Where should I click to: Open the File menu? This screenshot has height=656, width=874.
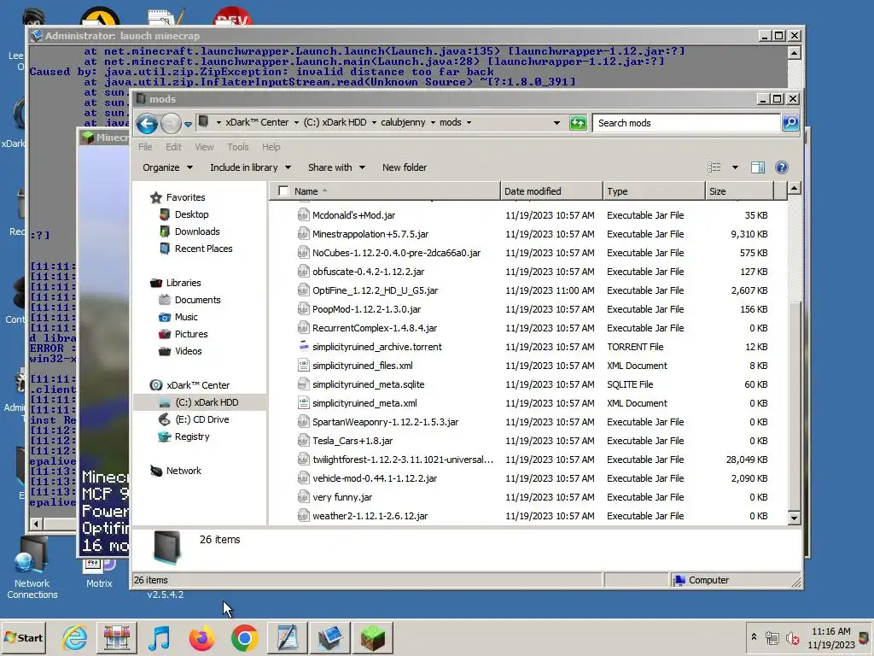coord(145,147)
